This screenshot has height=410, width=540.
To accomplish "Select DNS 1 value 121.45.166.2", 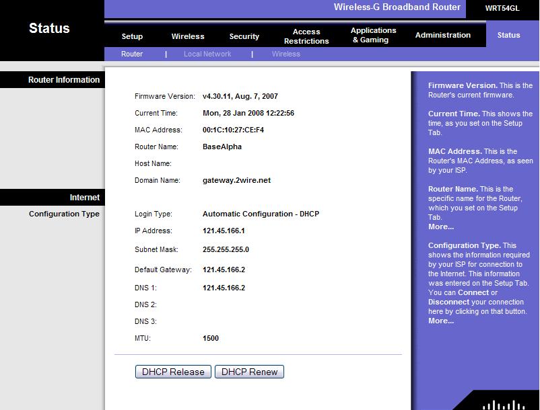I will pyautogui.click(x=224, y=288).
